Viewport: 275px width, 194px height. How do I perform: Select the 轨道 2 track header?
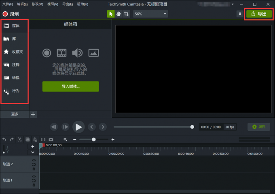[x=19, y=164]
